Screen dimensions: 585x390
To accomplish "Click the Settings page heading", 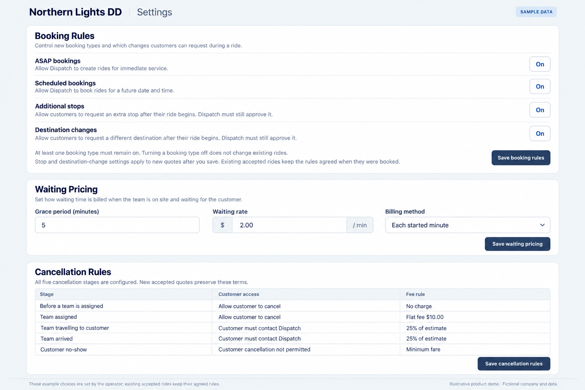I will 155,12.
